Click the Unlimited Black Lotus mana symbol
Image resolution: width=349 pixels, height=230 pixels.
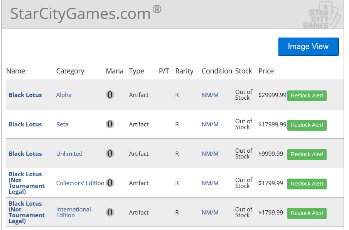pos(110,153)
